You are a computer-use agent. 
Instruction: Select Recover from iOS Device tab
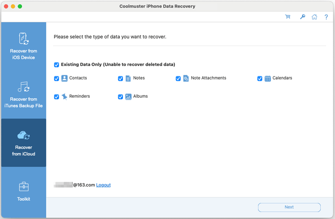[23, 46]
